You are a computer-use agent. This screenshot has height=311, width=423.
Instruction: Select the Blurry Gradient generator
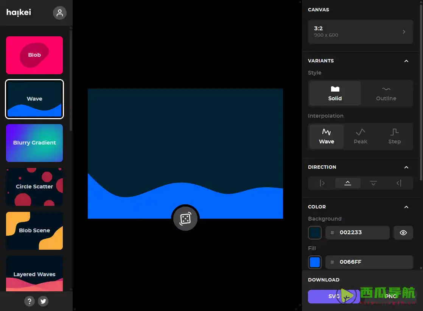click(x=34, y=143)
